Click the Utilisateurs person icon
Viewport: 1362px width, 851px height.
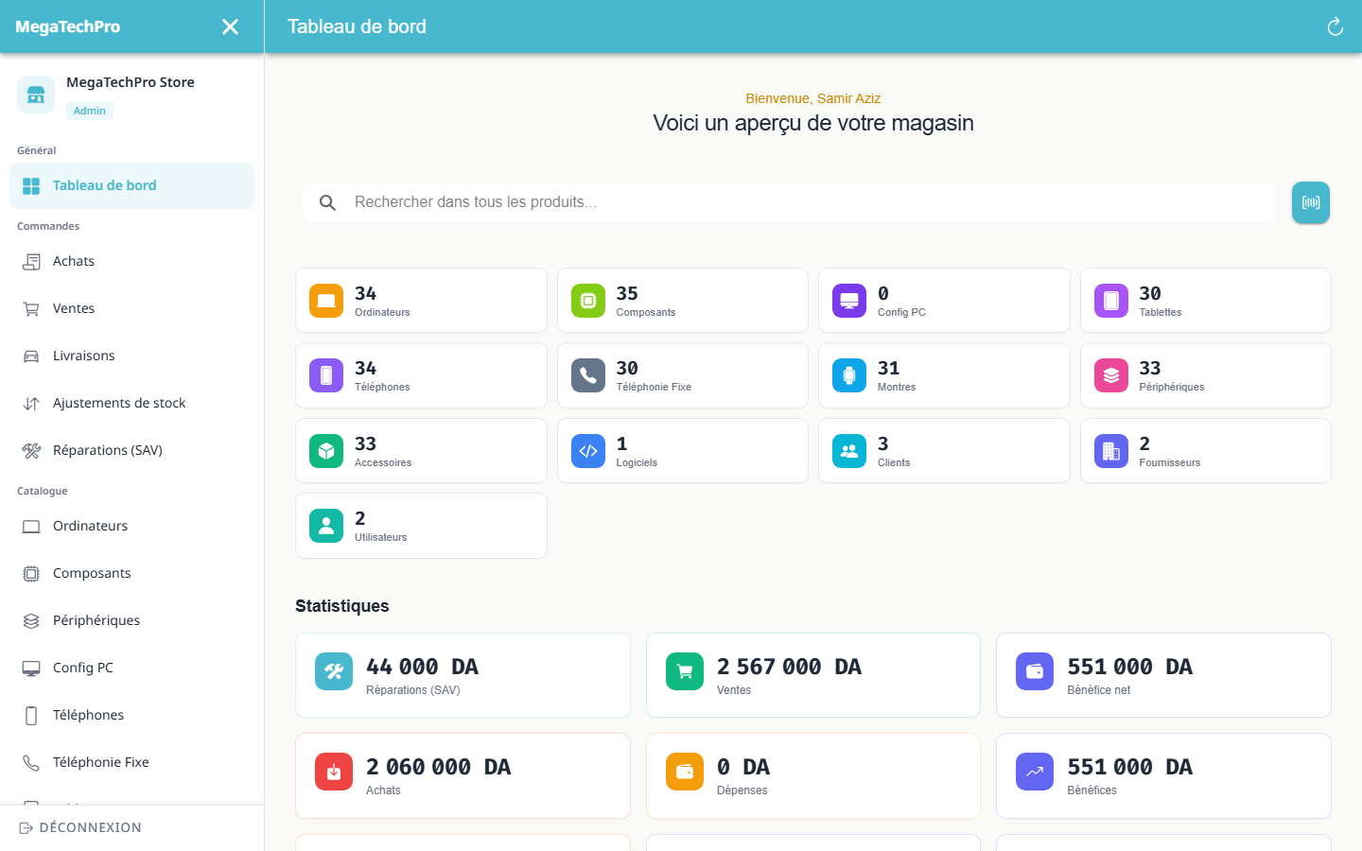[x=326, y=526]
